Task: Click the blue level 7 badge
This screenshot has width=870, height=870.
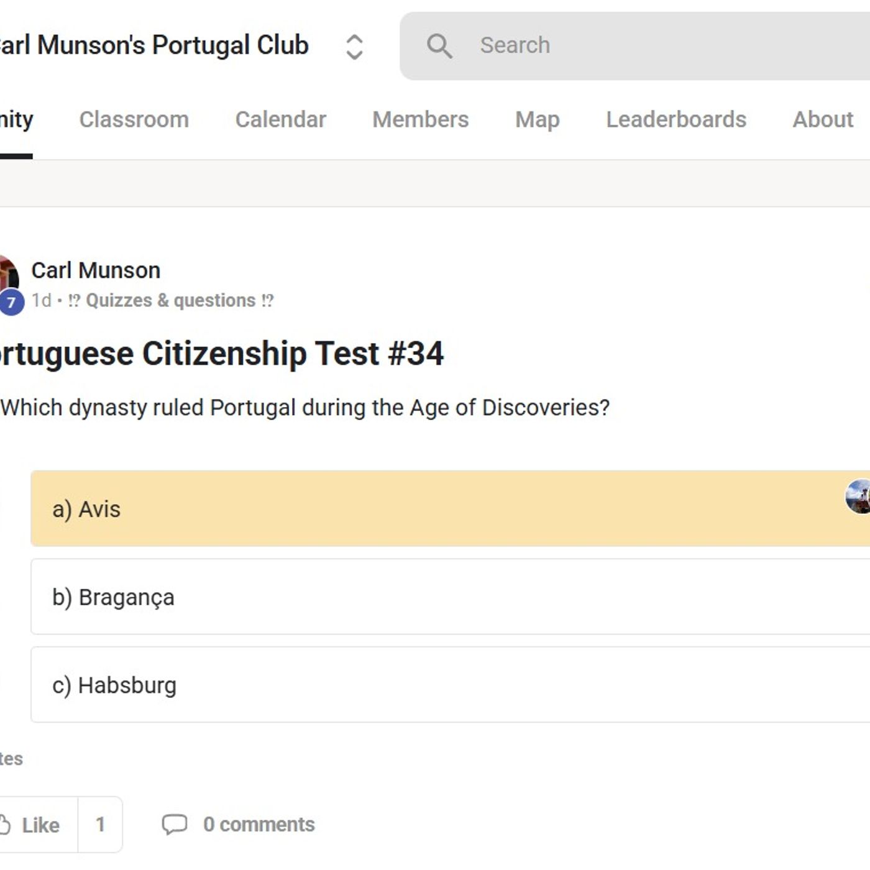Action: coord(10,303)
